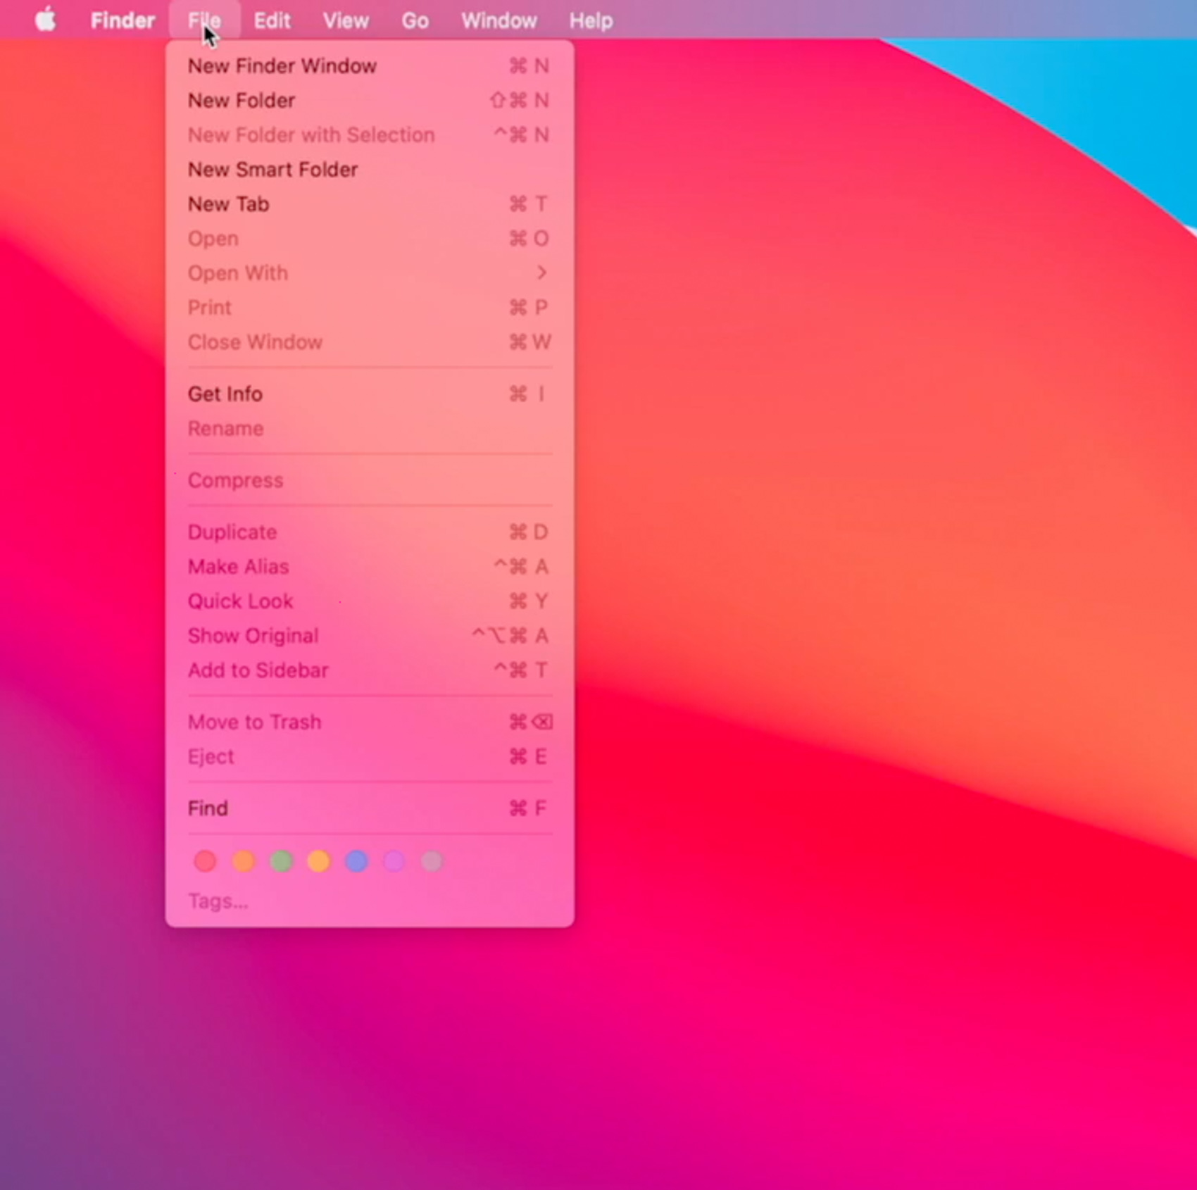
Task: Choose New Finder Window
Action: pos(370,65)
